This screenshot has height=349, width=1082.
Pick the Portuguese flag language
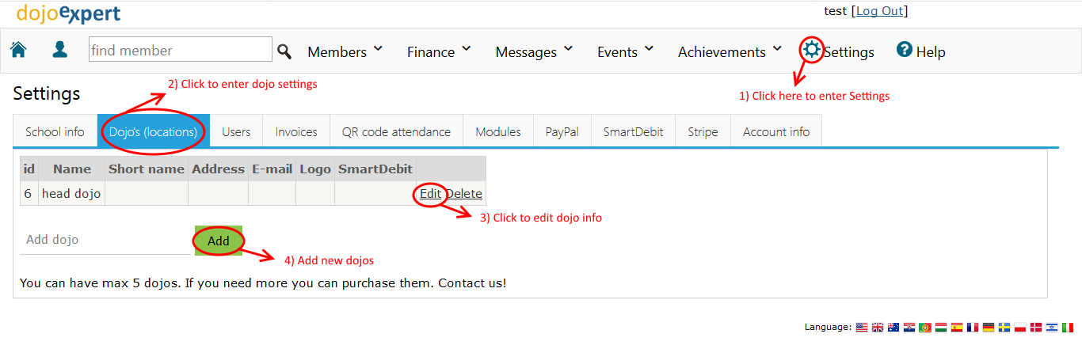click(925, 328)
